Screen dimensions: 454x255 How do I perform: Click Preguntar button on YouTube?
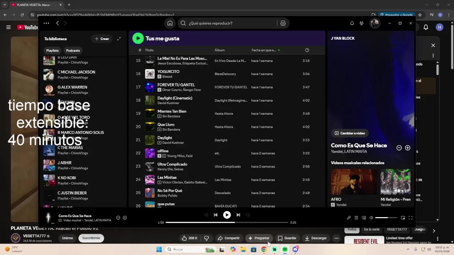259,238
